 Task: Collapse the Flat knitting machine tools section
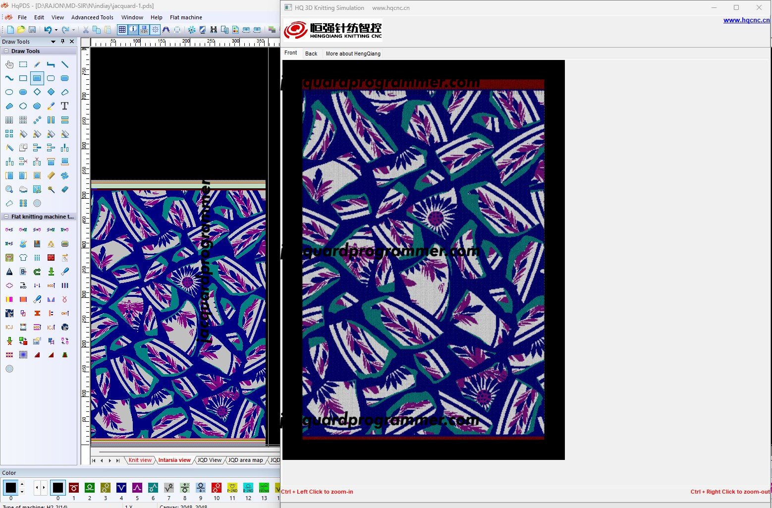pyautogui.click(x=6, y=217)
